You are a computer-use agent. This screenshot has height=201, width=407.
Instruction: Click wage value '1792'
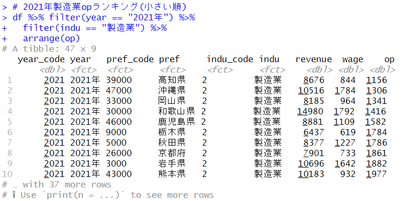(344, 111)
